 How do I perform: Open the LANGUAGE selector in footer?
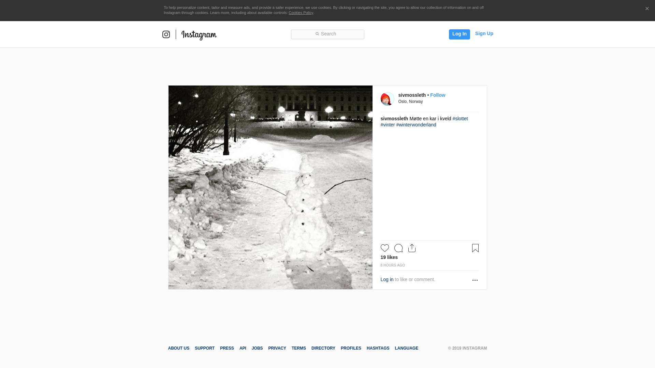pos(406,348)
